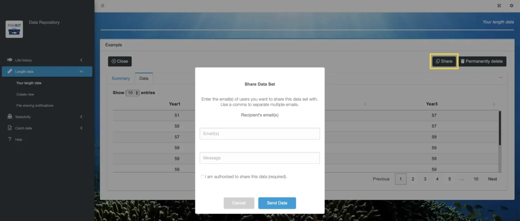This screenshot has width=520, height=221.
Task: Go to Next page
Action: point(493,179)
